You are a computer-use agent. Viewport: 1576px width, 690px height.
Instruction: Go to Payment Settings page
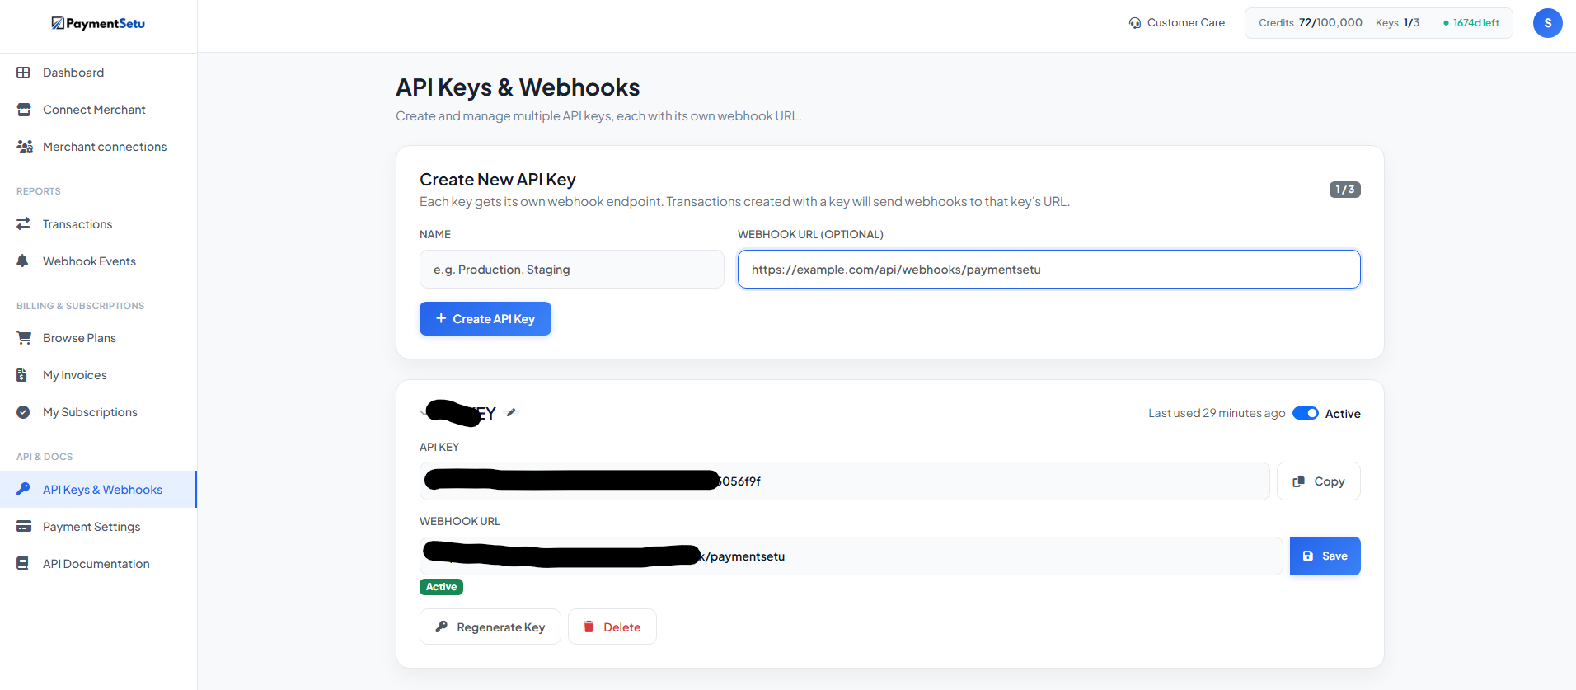point(91,527)
